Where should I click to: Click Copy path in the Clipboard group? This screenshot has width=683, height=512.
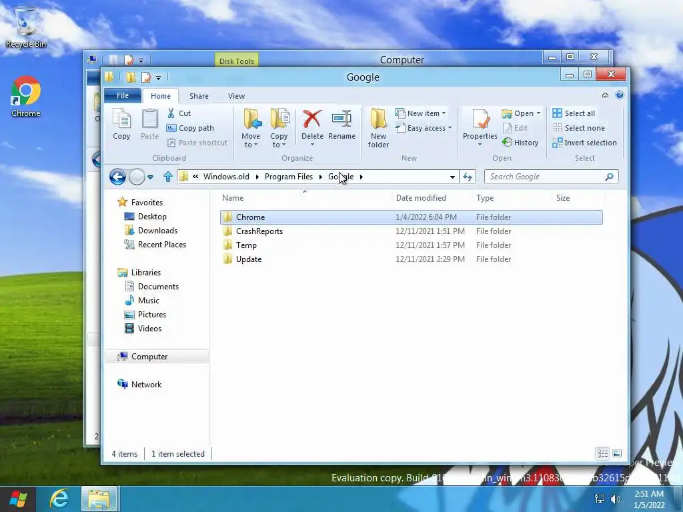190,128
